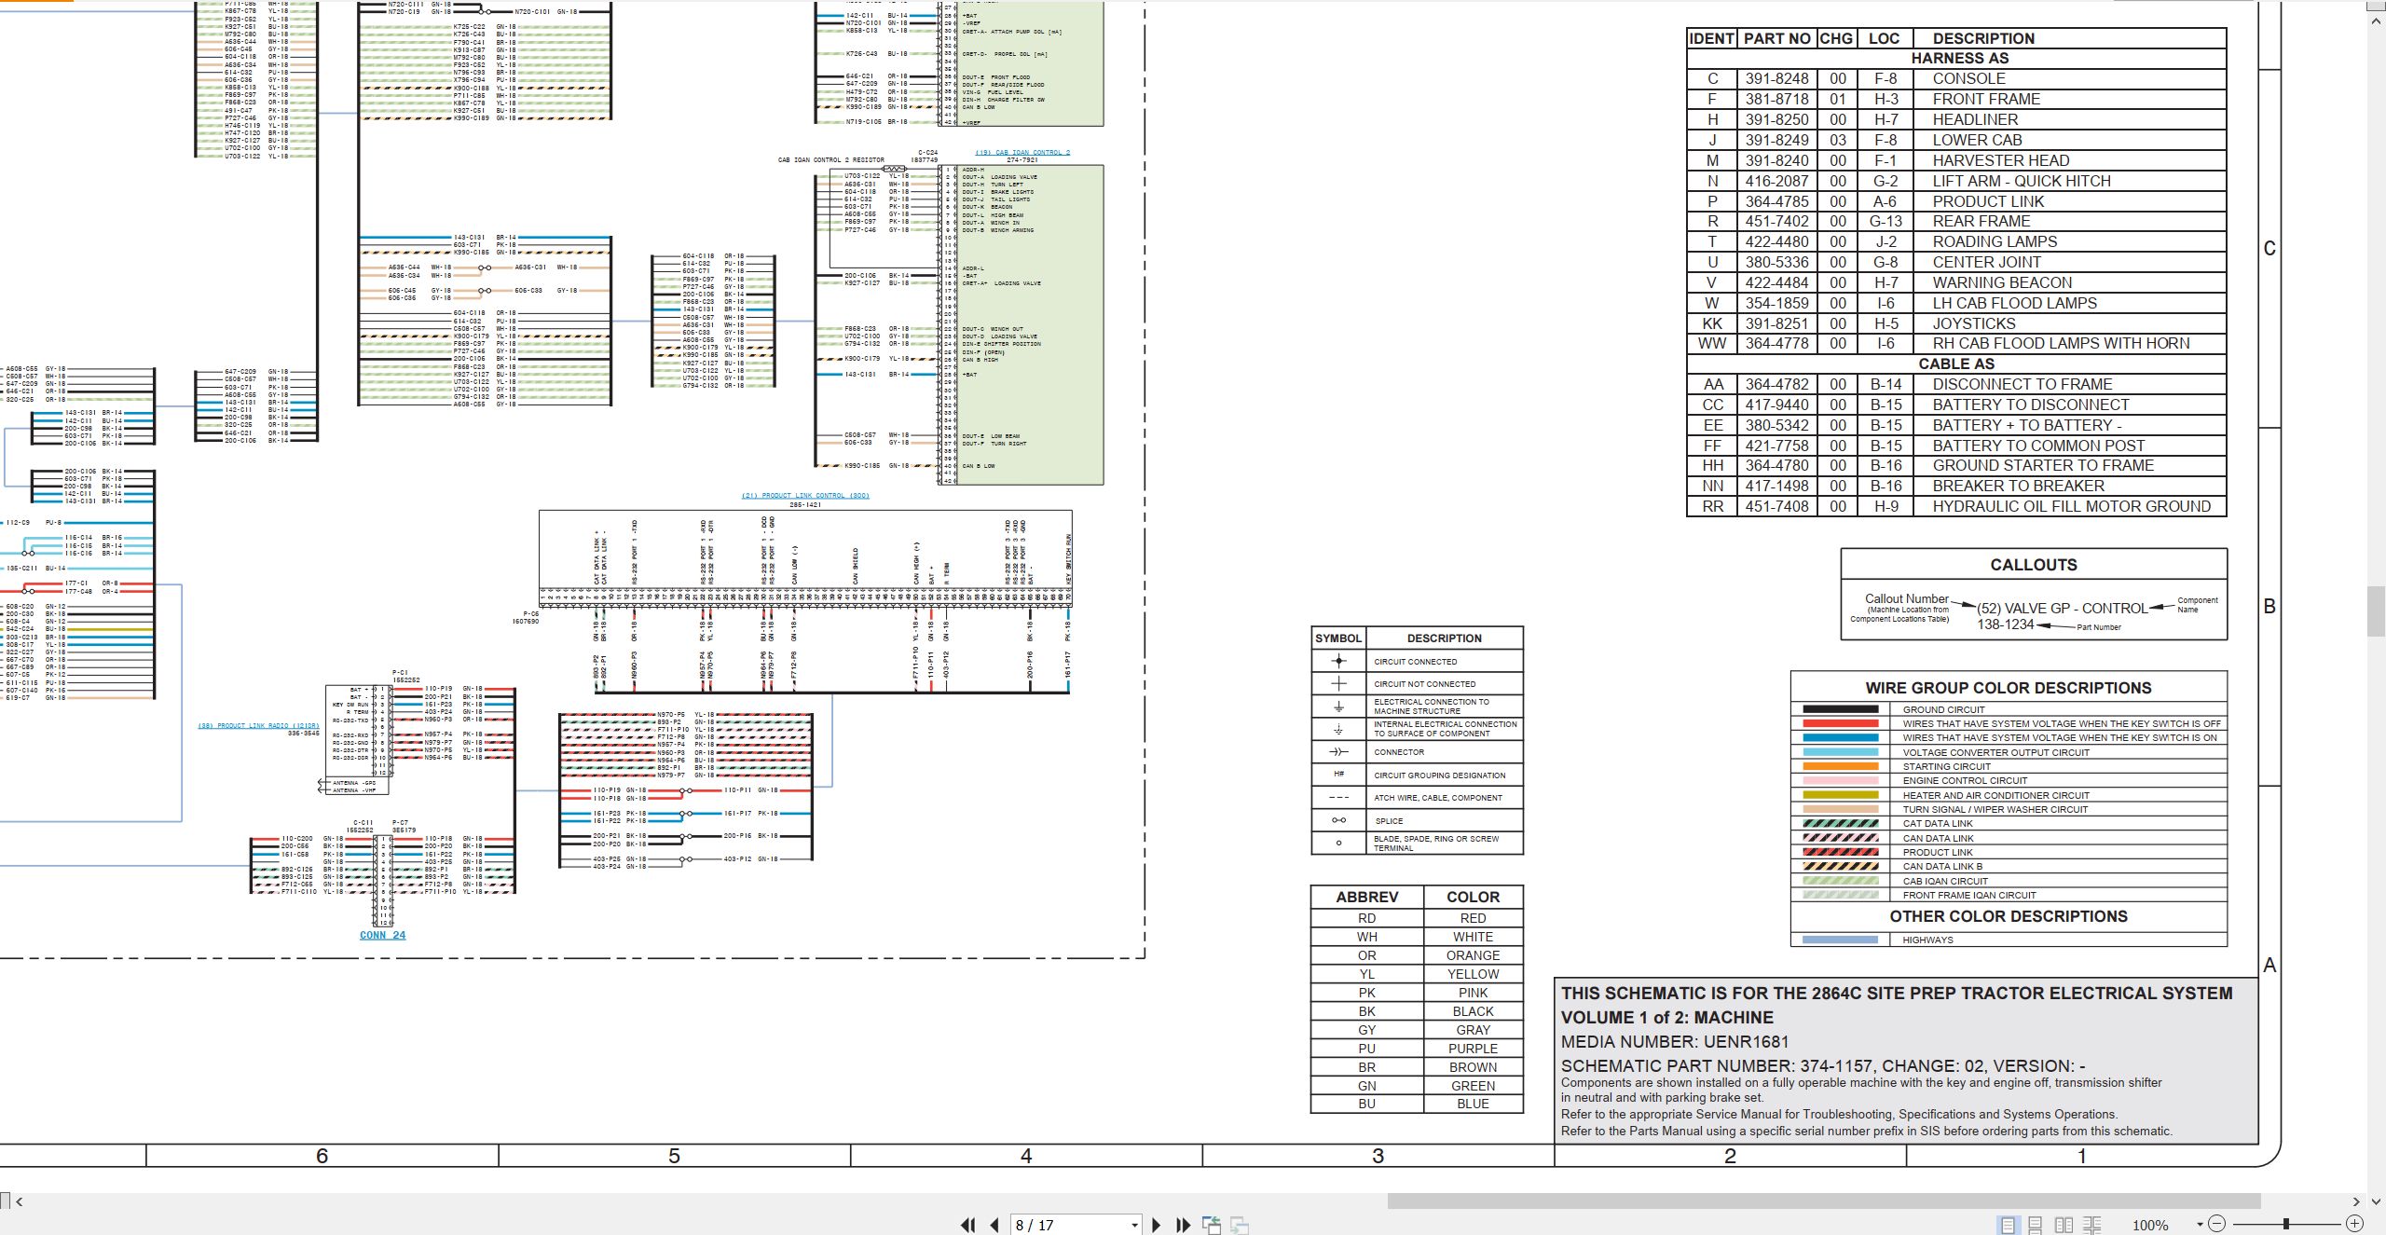Switch to two-page continuous view
The height and width of the screenshot is (1235, 2386).
tap(2092, 1225)
